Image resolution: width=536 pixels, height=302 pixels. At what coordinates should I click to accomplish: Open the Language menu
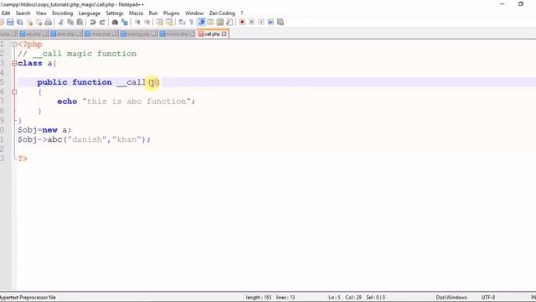(90, 13)
